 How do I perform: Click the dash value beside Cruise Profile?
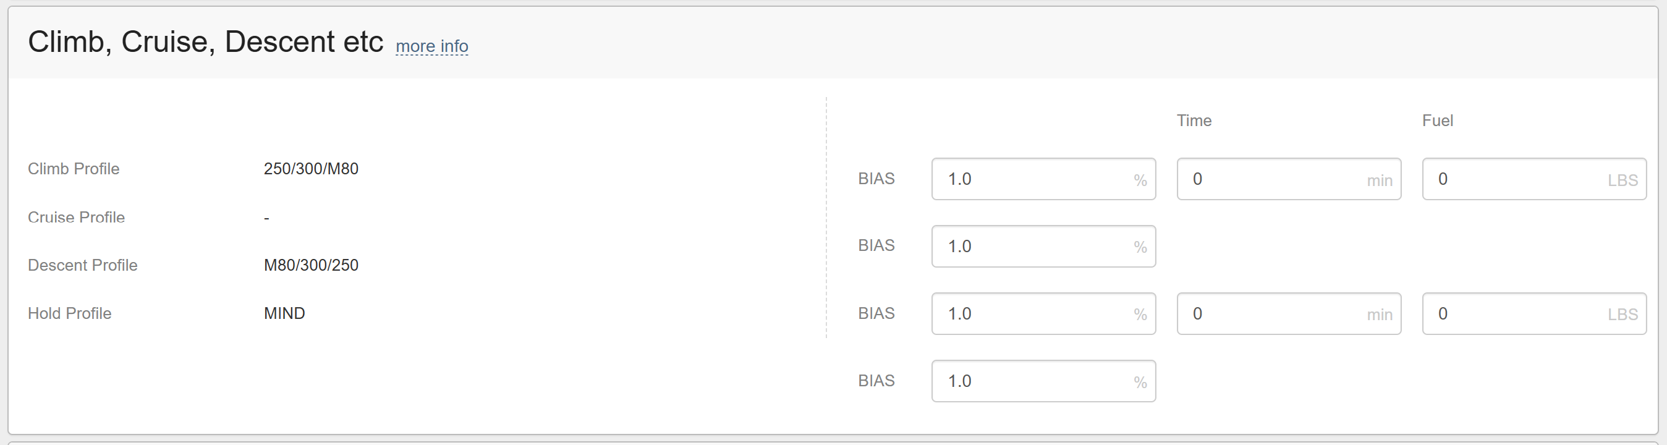click(x=266, y=218)
